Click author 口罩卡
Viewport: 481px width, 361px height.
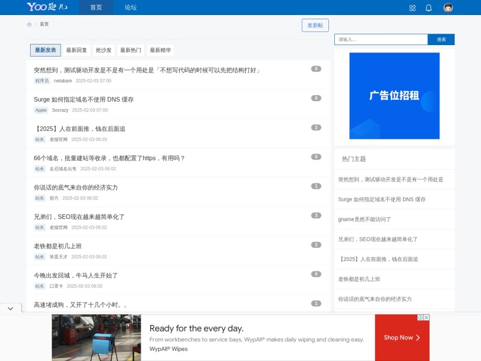(x=56, y=286)
